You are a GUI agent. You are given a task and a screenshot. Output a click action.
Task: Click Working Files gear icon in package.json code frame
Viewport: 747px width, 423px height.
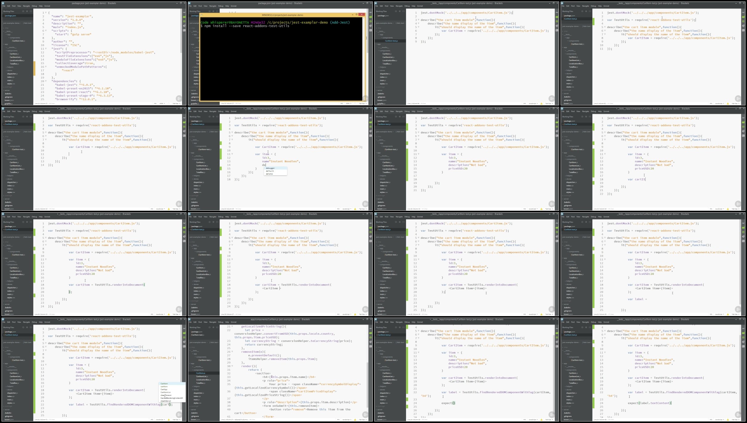click(27, 11)
